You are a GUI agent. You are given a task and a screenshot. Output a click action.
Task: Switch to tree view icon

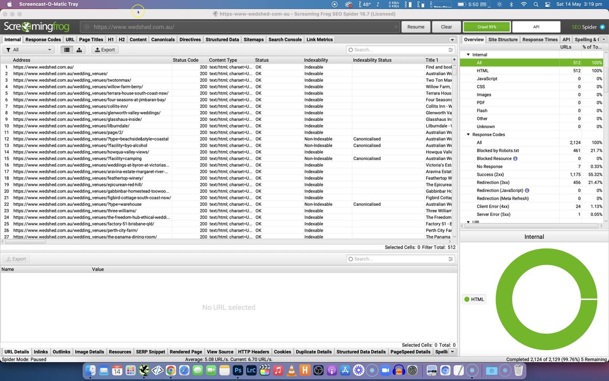pyautogui.click(x=79, y=50)
